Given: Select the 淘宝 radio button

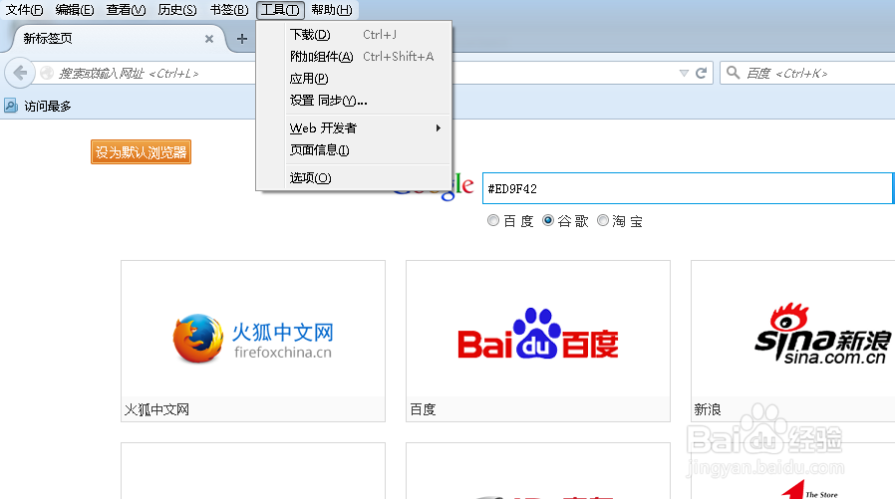Looking at the screenshot, I should [603, 220].
